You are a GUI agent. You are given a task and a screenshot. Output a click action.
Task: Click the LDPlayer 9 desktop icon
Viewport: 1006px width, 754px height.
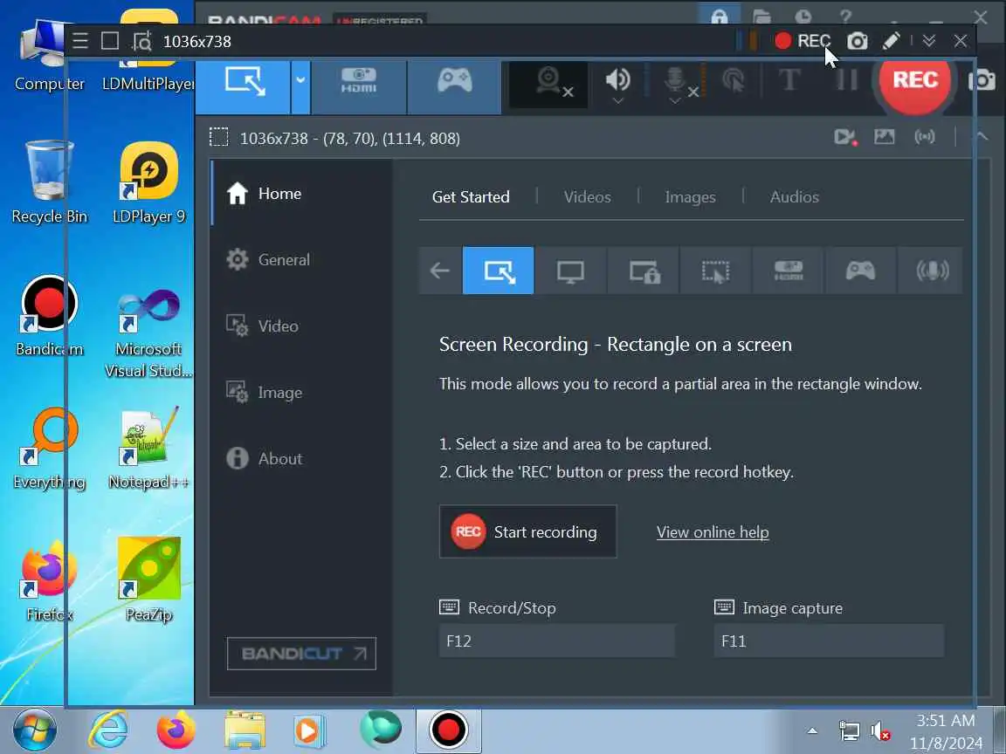[x=148, y=183]
